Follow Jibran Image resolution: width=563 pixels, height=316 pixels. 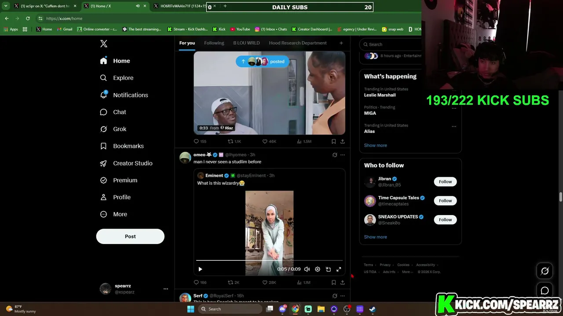pos(445,182)
